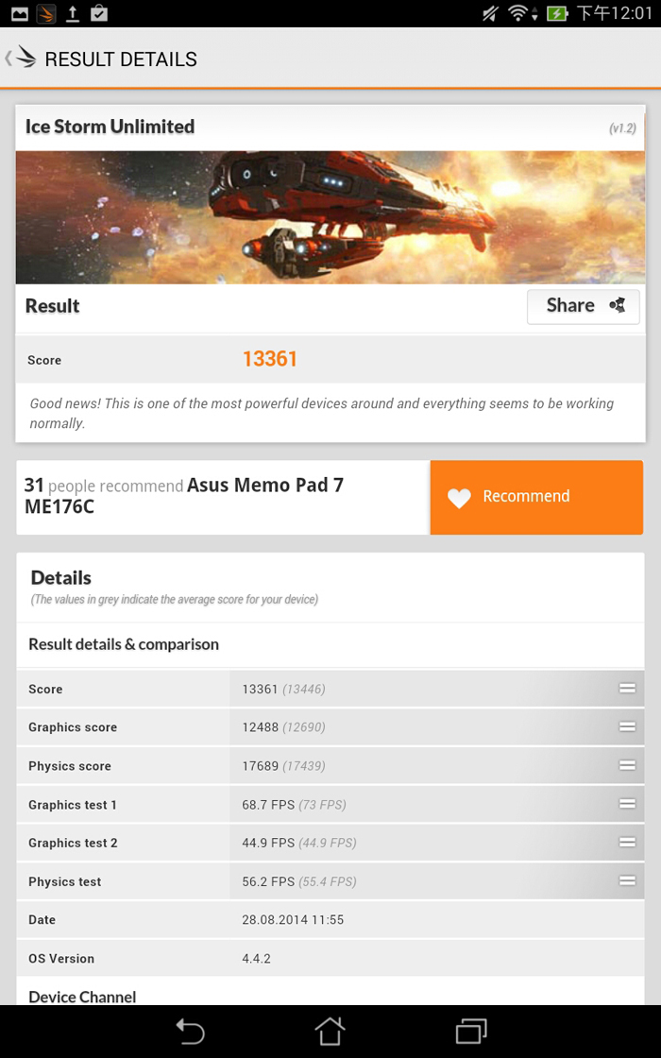Tap the Back arrow in the navigation bar
This screenshot has height=1058, width=661.
click(x=190, y=1032)
